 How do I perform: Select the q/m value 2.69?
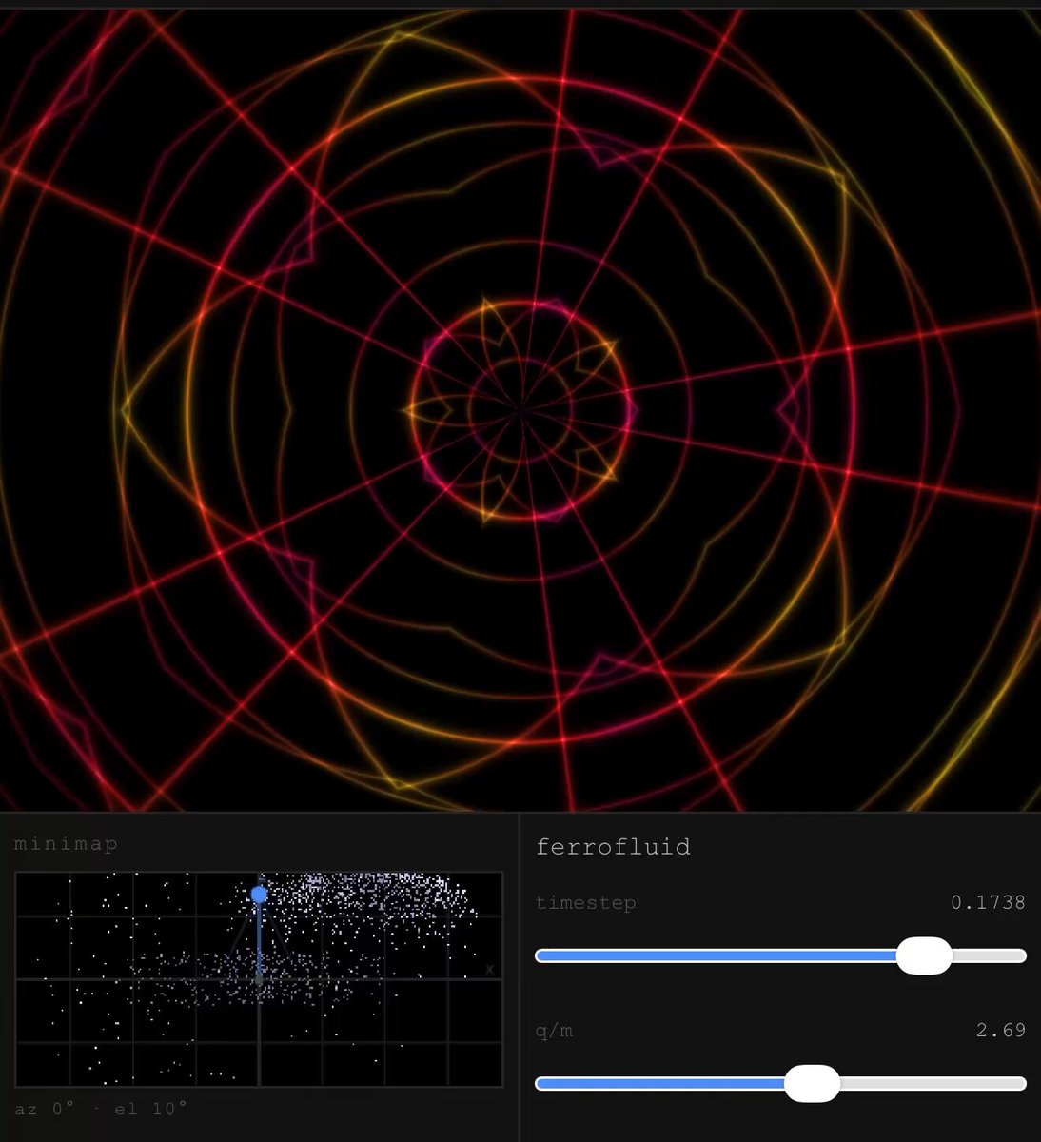(1001, 1030)
